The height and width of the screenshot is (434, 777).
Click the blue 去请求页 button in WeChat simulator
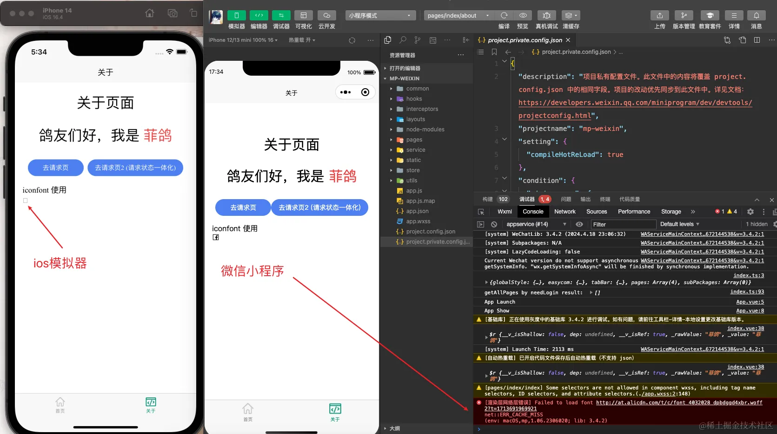[243, 207]
